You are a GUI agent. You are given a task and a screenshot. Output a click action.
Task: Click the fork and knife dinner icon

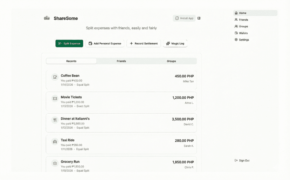55,120
